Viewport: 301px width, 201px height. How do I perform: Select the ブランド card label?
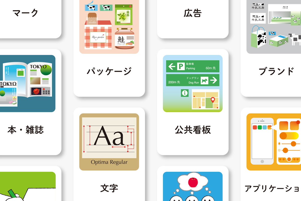coord(276,71)
